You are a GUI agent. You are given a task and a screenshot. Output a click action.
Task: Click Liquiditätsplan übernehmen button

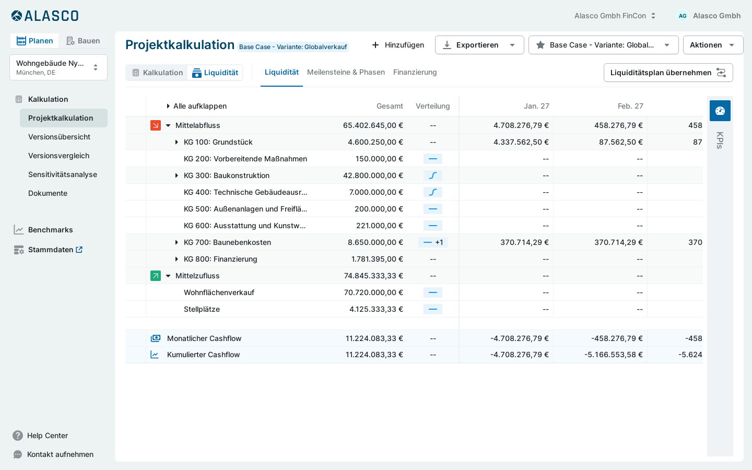click(x=668, y=73)
